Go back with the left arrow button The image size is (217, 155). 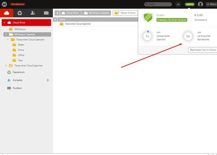pos(57,13)
